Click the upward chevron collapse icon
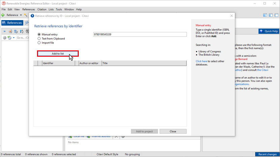280x157 pixels. point(116,137)
